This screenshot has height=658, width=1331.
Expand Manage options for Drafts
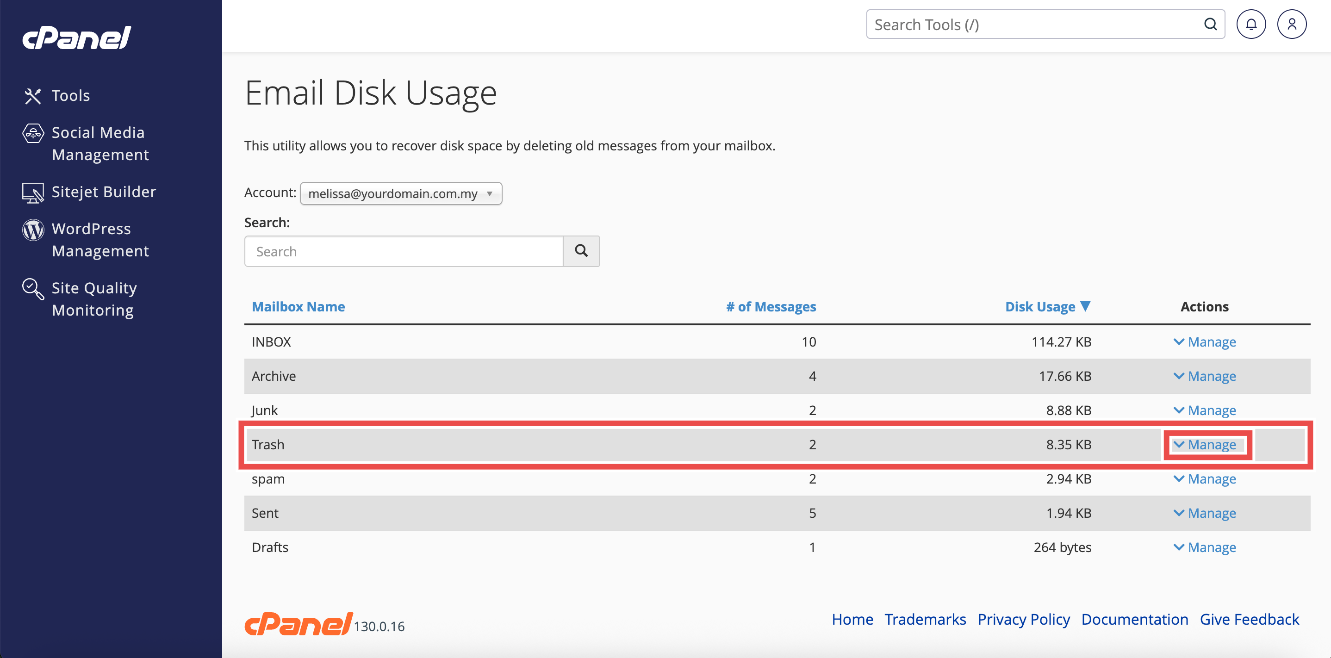1204,547
